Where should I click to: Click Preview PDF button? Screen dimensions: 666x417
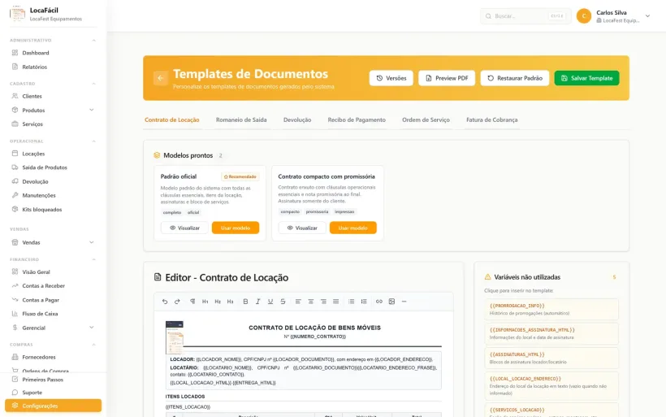click(447, 78)
